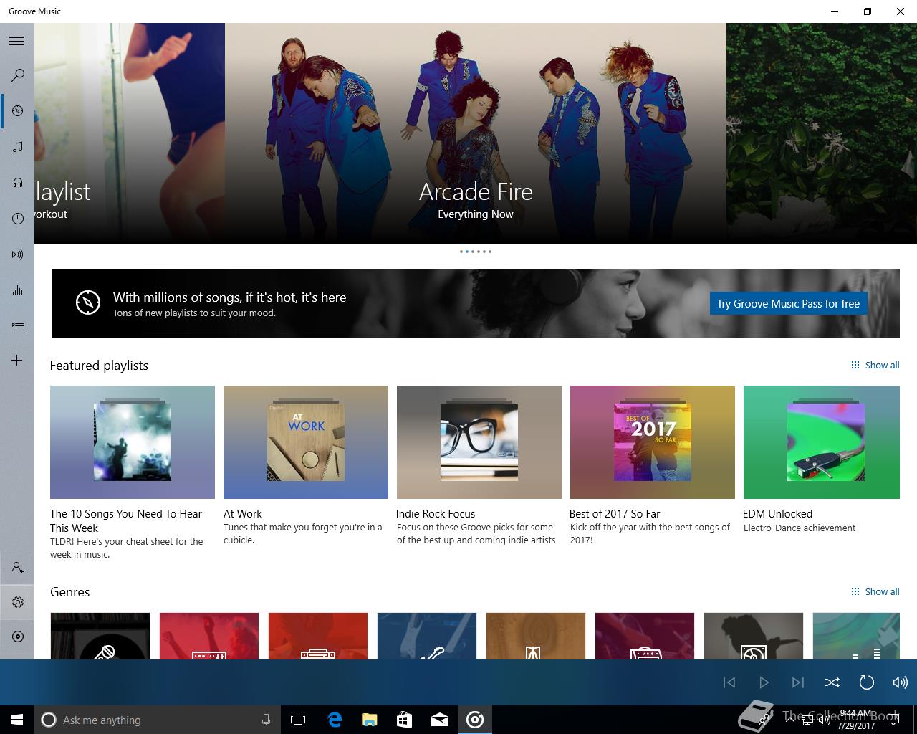This screenshot has height=734, width=917.
Task: Open the microphone genre tile
Action: click(x=100, y=636)
